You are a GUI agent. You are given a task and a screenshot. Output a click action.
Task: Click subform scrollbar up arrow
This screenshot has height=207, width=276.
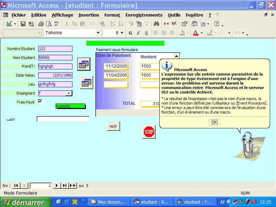tap(176, 56)
